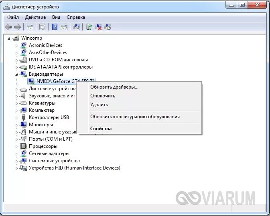Click the Forward arrow toolbar icon
This screenshot has height=216, width=270.
(18, 27)
